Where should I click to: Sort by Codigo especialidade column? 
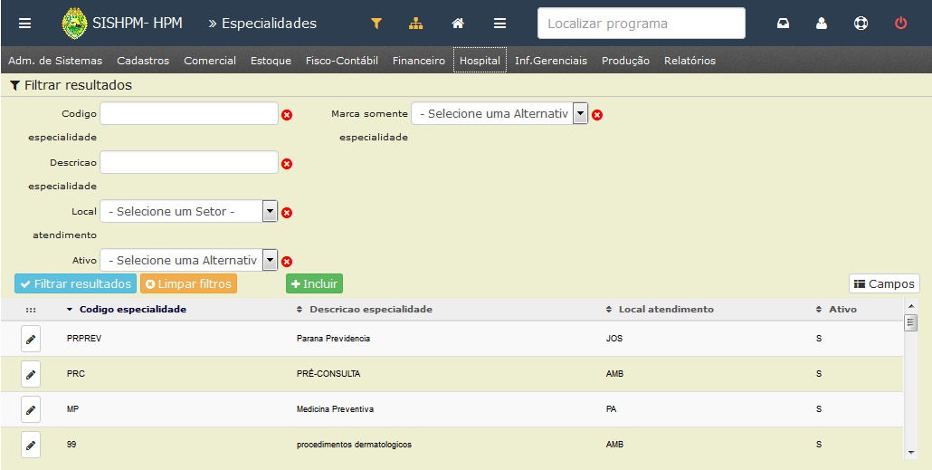127,310
